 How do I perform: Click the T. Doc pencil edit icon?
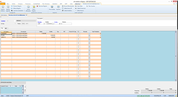60,24
